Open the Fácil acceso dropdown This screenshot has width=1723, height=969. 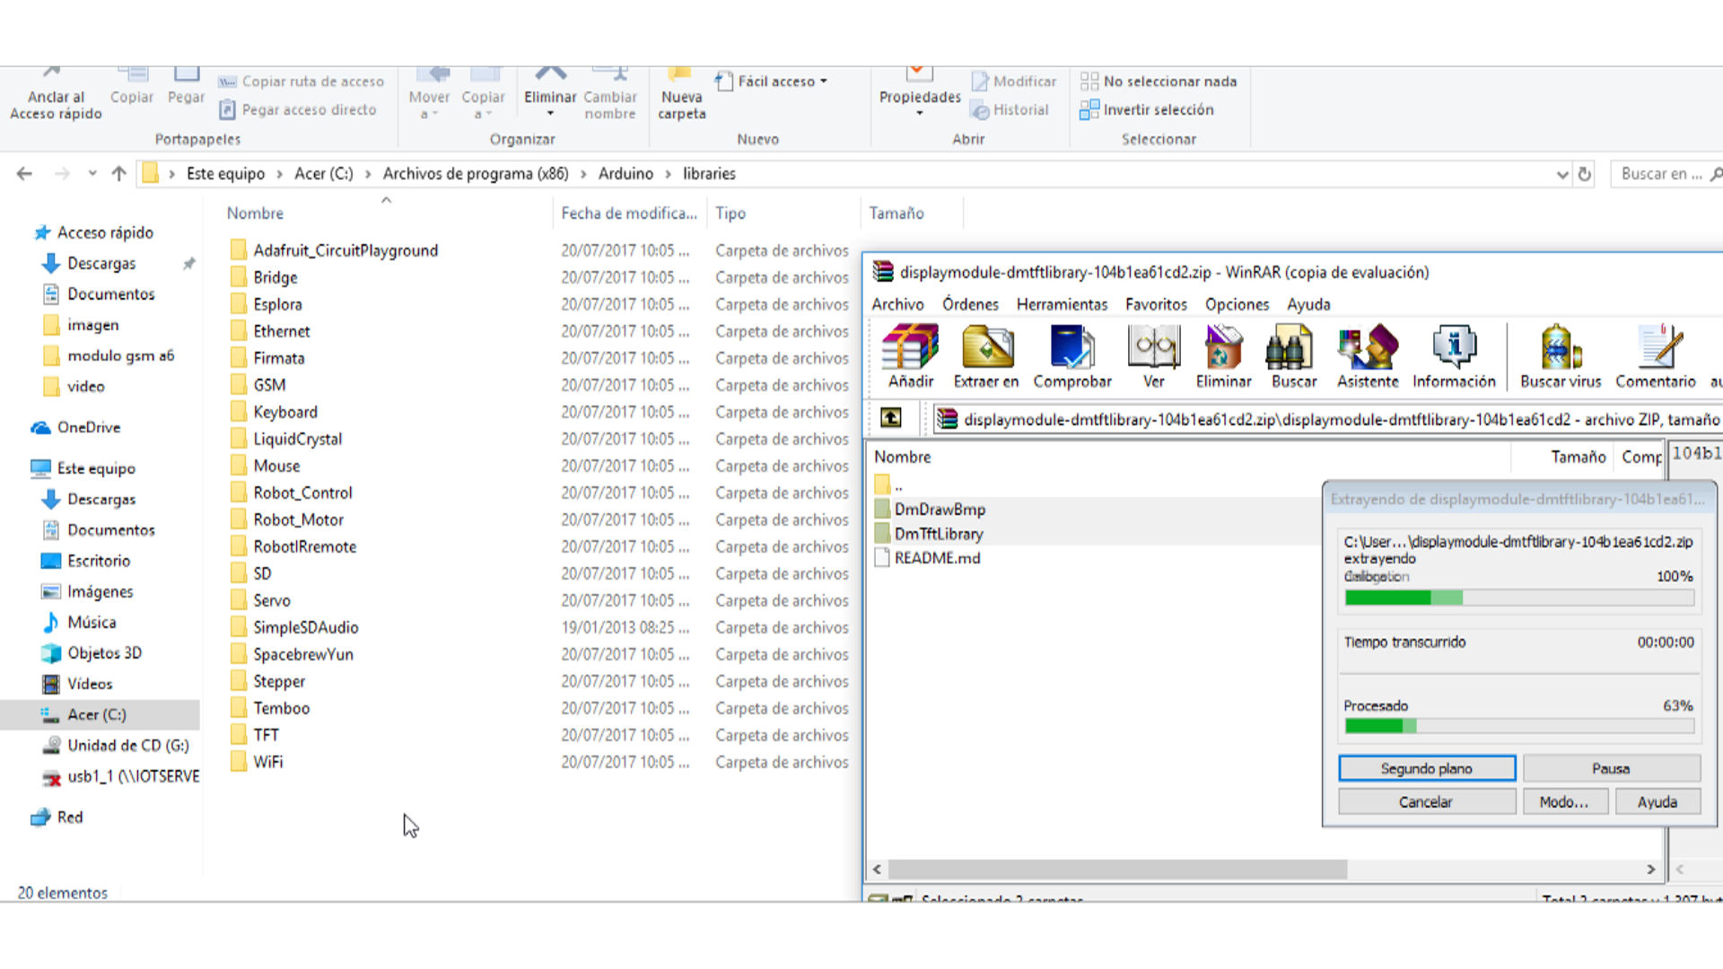coord(776,82)
